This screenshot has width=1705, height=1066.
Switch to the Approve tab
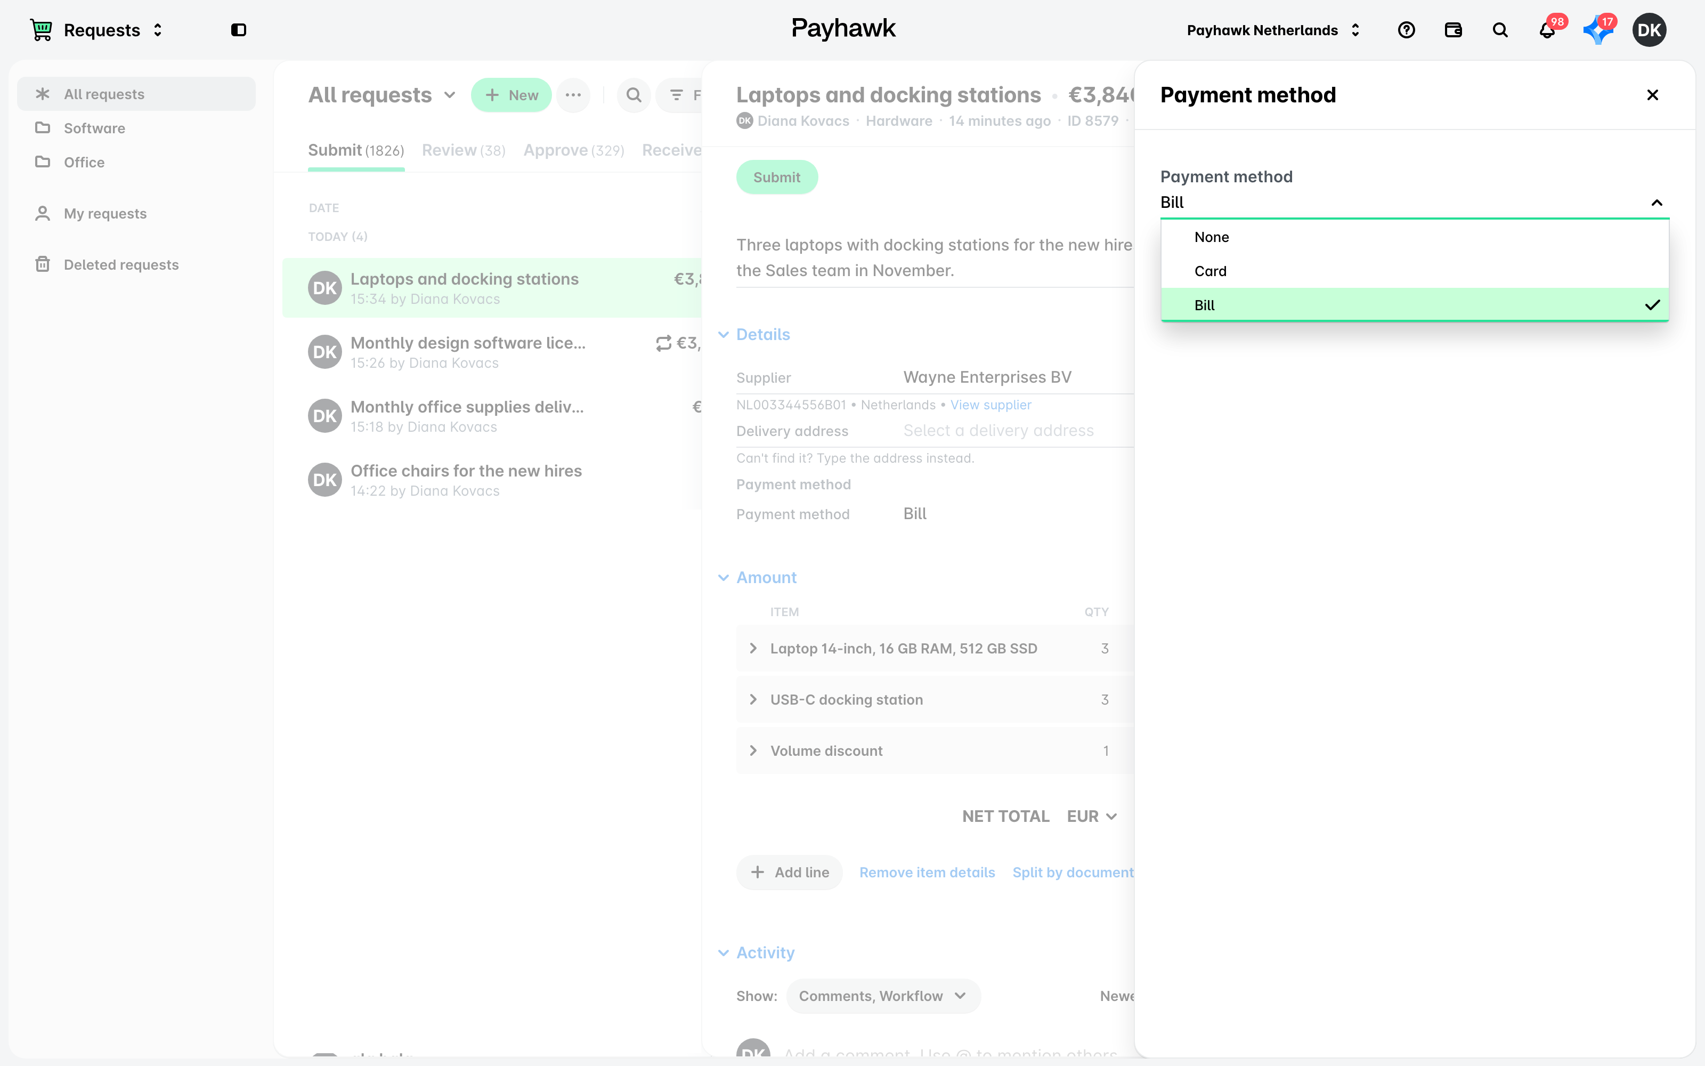tap(573, 150)
